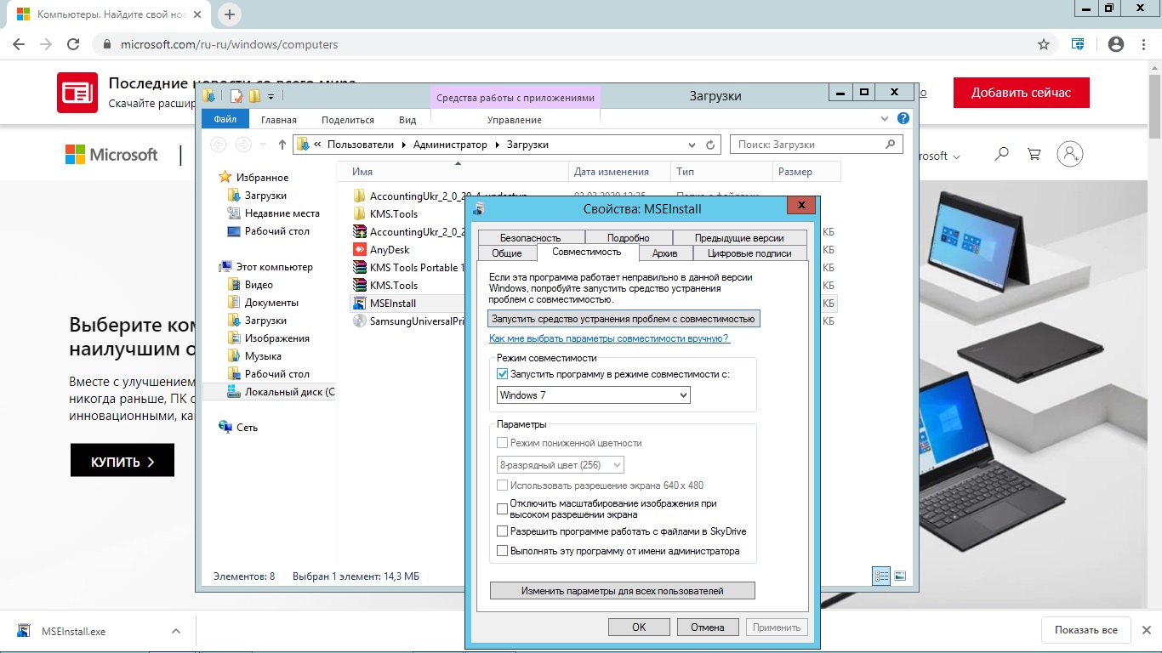Open quick access toolbar customize arrow
1162x653 pixels.
click(x=271, y=97)
